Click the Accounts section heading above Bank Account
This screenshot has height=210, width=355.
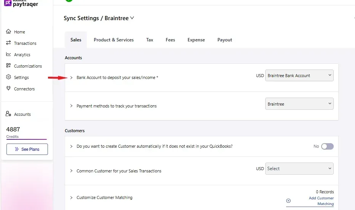pos(73,58)
